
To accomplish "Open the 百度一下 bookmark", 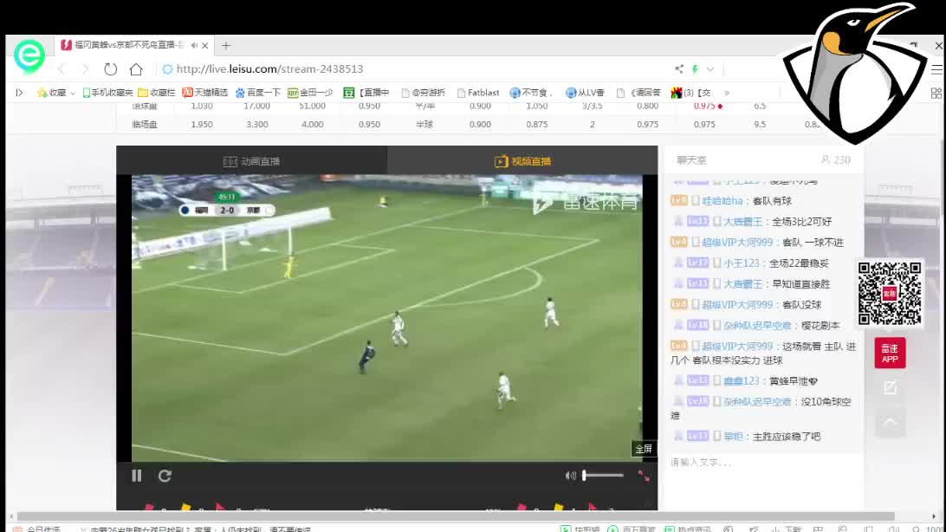I will [x=258, y=93].
